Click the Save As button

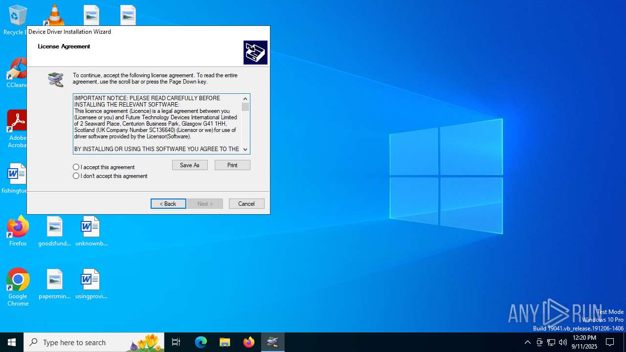click(190, 165)
